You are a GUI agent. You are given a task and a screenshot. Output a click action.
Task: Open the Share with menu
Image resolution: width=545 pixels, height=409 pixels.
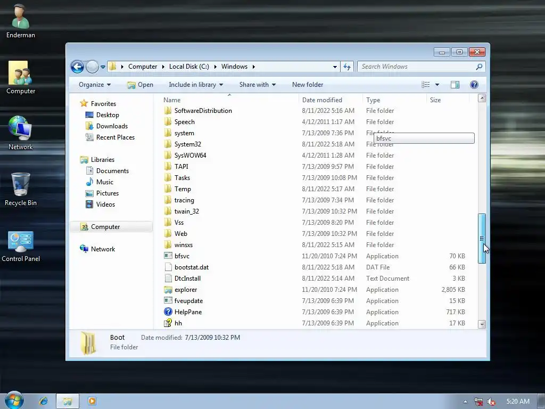pos(257,85)
